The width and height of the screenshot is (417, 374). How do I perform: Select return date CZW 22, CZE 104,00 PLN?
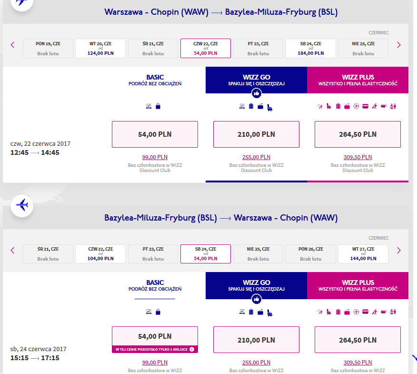(100, 253)
